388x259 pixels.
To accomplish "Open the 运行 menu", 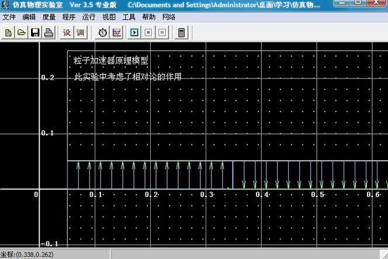I will point(89,17).
